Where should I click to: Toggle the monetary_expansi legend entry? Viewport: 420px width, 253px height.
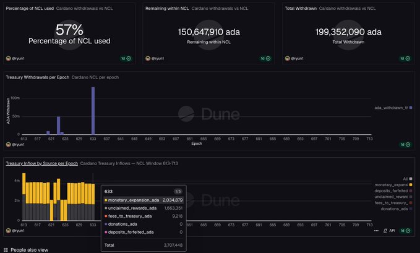point(393,185)
